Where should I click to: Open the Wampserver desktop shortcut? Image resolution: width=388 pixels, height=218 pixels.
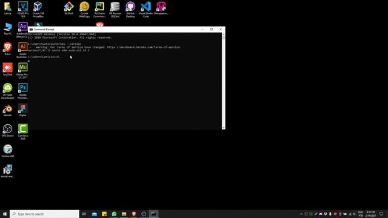click(161, 8)
